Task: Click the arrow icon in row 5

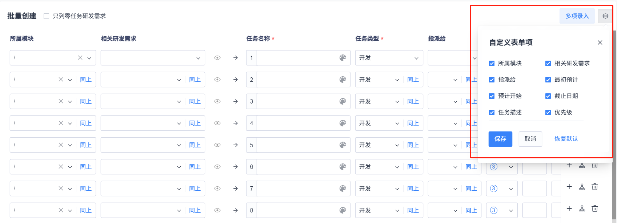Action: [236, 145]
